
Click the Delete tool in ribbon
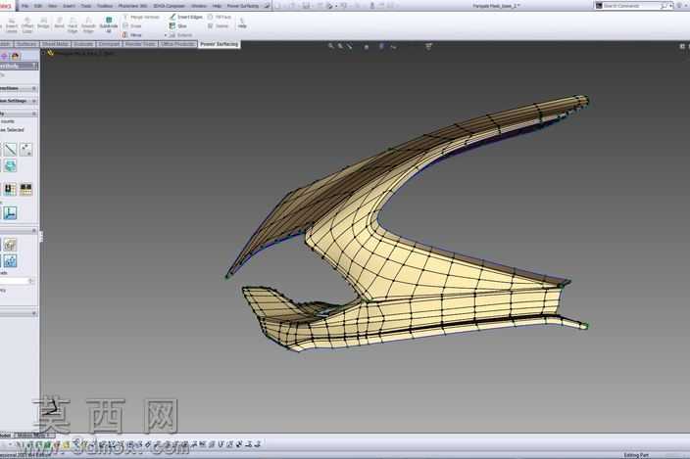coord(219,25)
